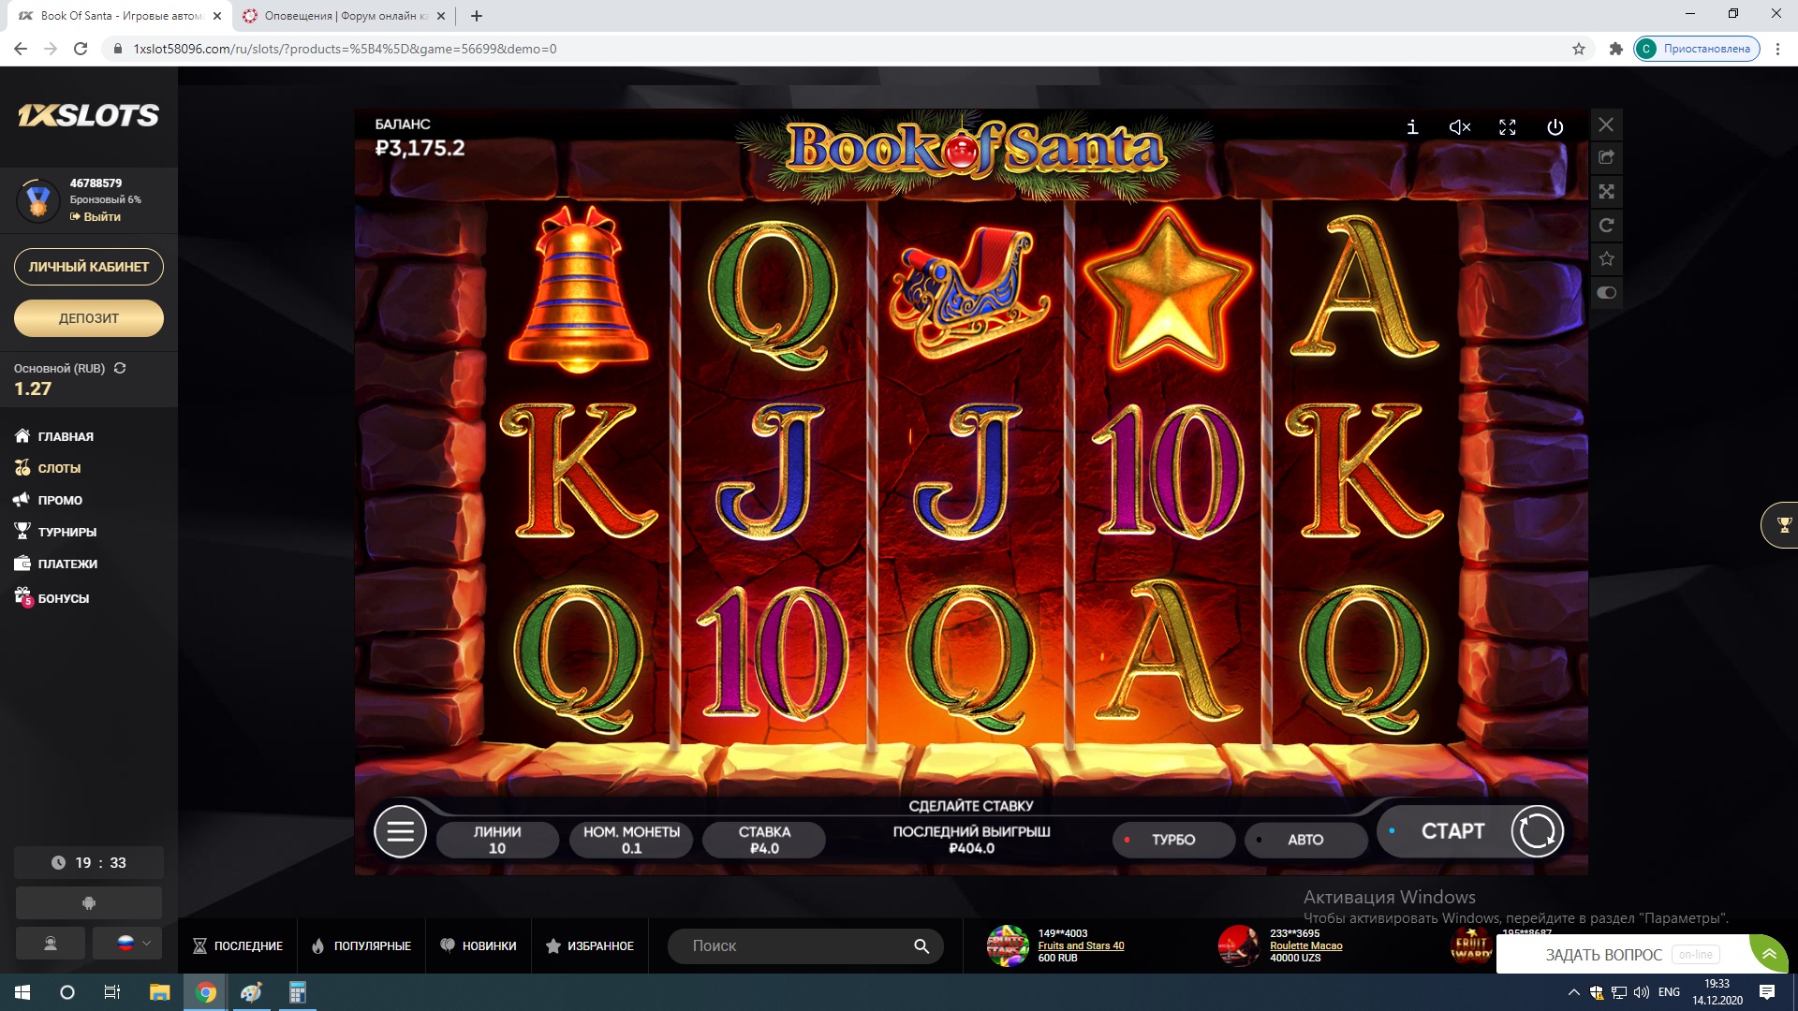
Task: Enter game fullscreen mode icon
Action: [1508, 127]
